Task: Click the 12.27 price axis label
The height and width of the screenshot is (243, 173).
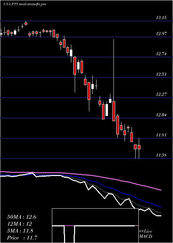Action: point(161,94)
